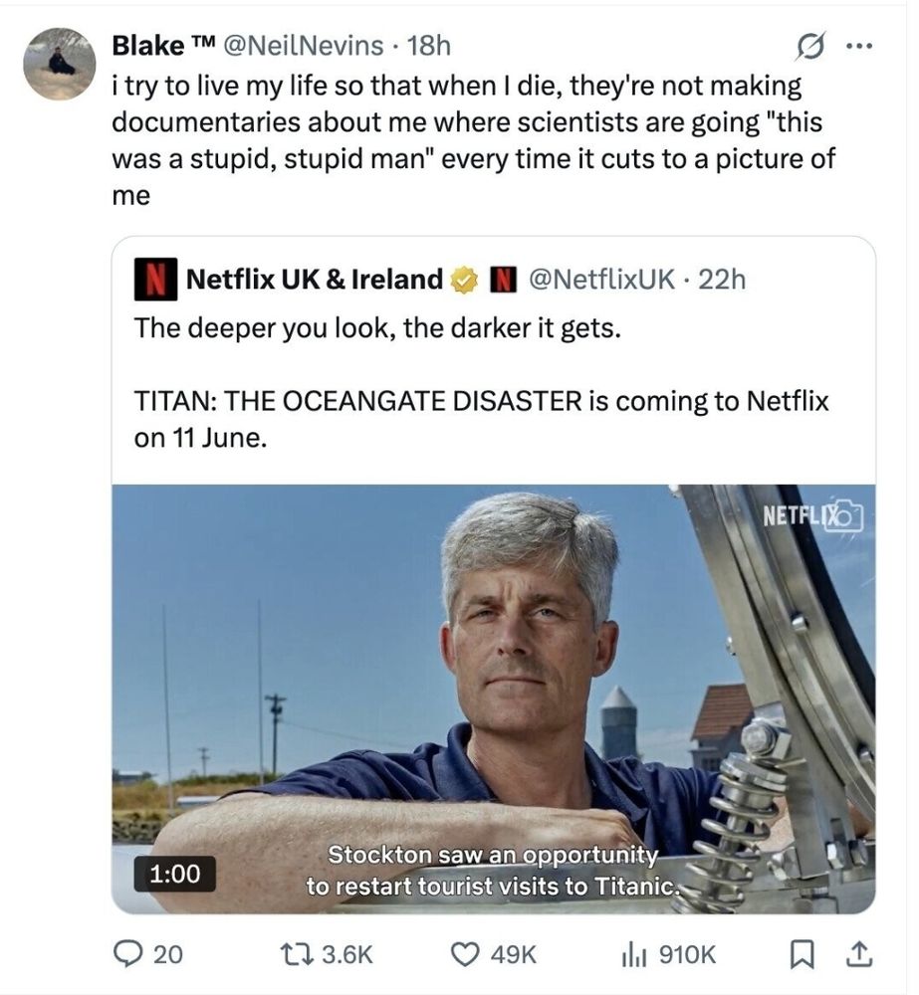Visit the @NetflixUK handle
The image size is (919, 995).
click(603, 281)
